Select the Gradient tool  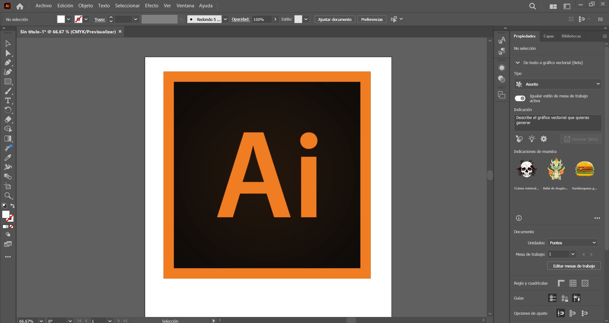pyautogui.click(x=8, y=139)
